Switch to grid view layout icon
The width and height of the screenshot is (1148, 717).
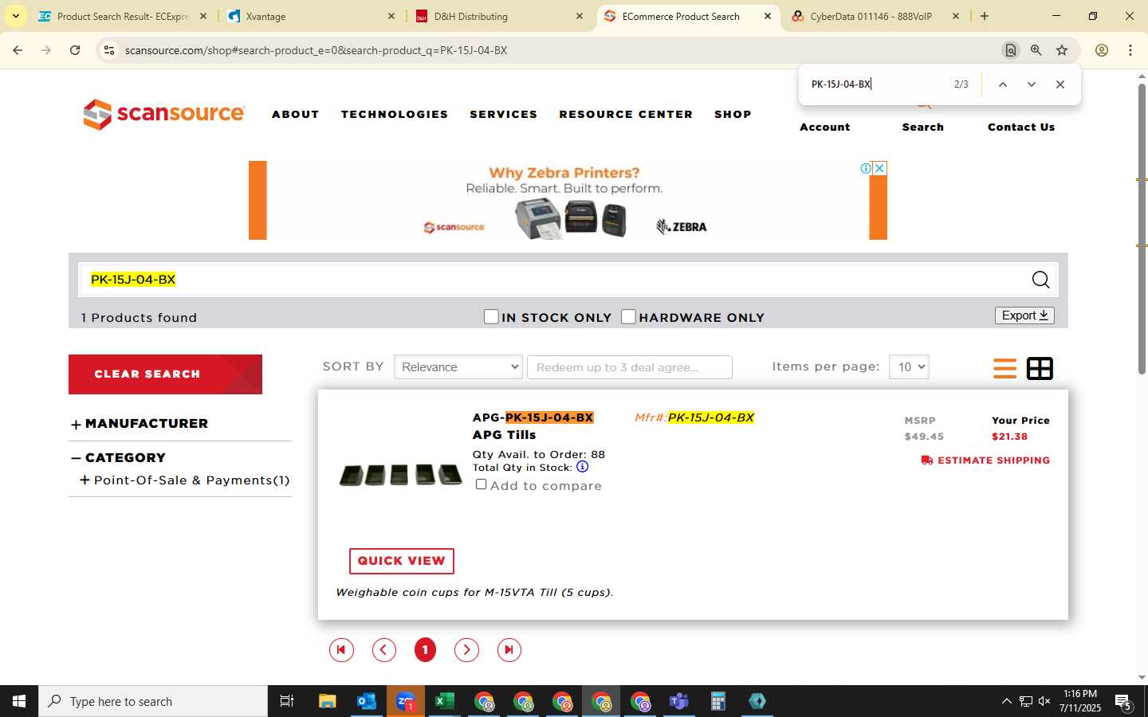click(1040, 368)
